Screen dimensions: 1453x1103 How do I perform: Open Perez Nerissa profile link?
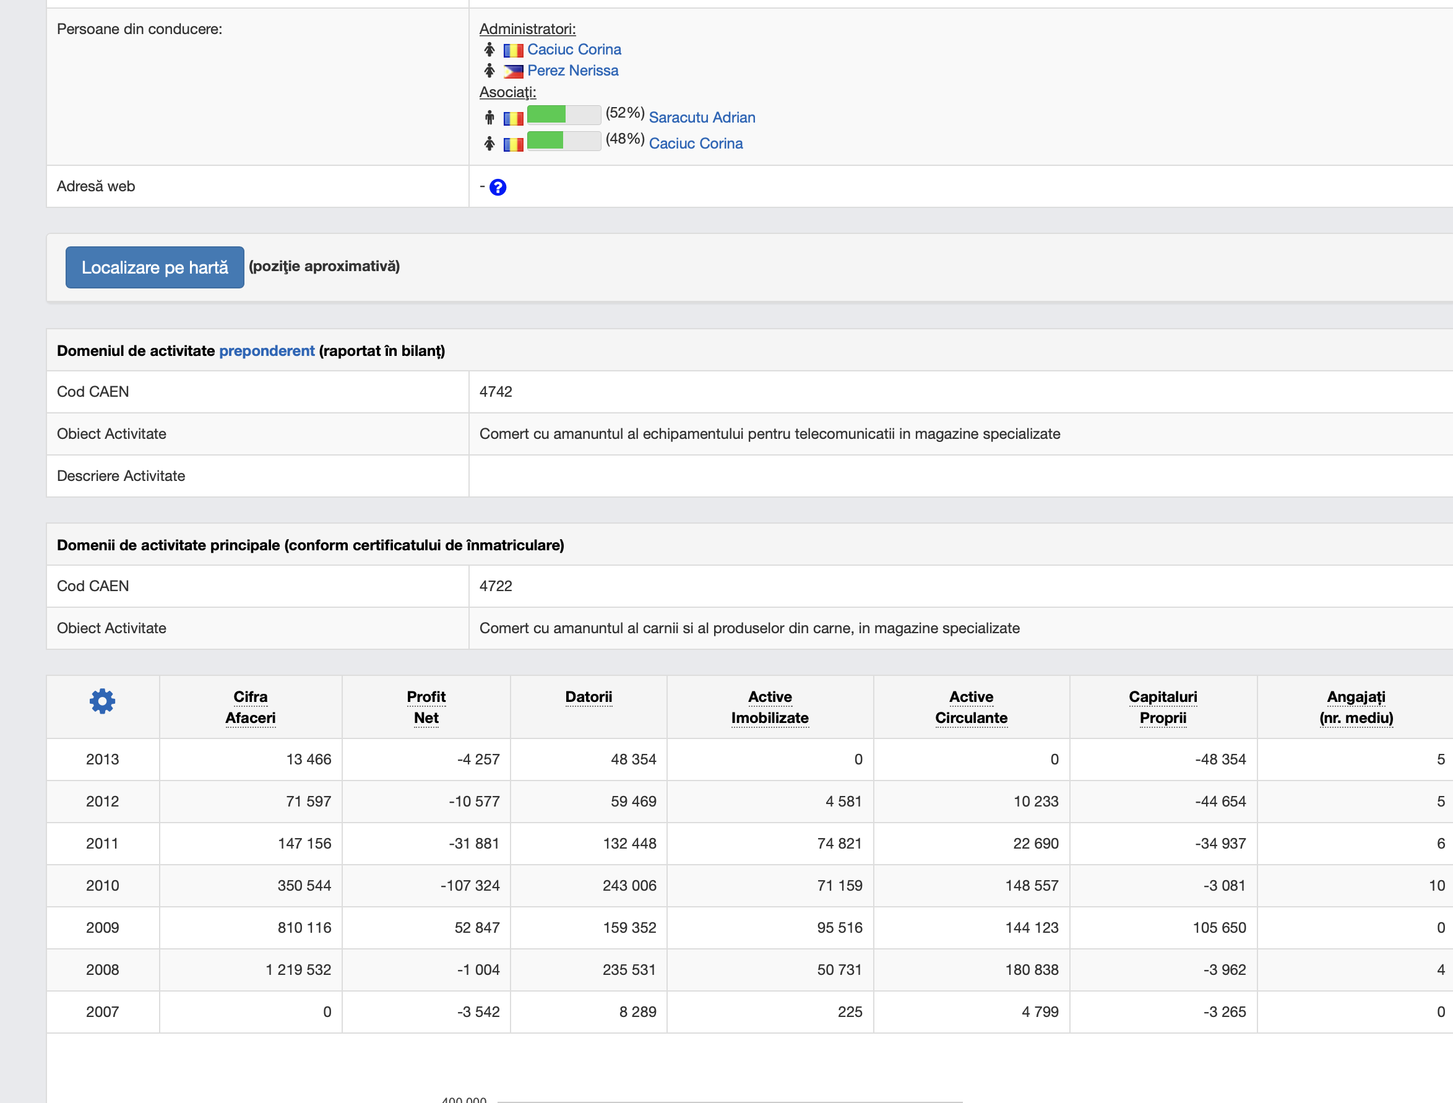coord(572,71)
